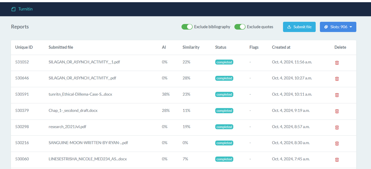This screenshot has width=371, height=169.
Task: Click the Status column header
Action: 221,47
